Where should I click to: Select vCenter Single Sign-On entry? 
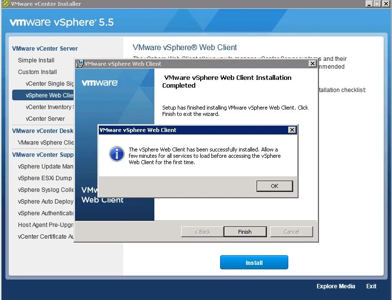tap(50, 84)
